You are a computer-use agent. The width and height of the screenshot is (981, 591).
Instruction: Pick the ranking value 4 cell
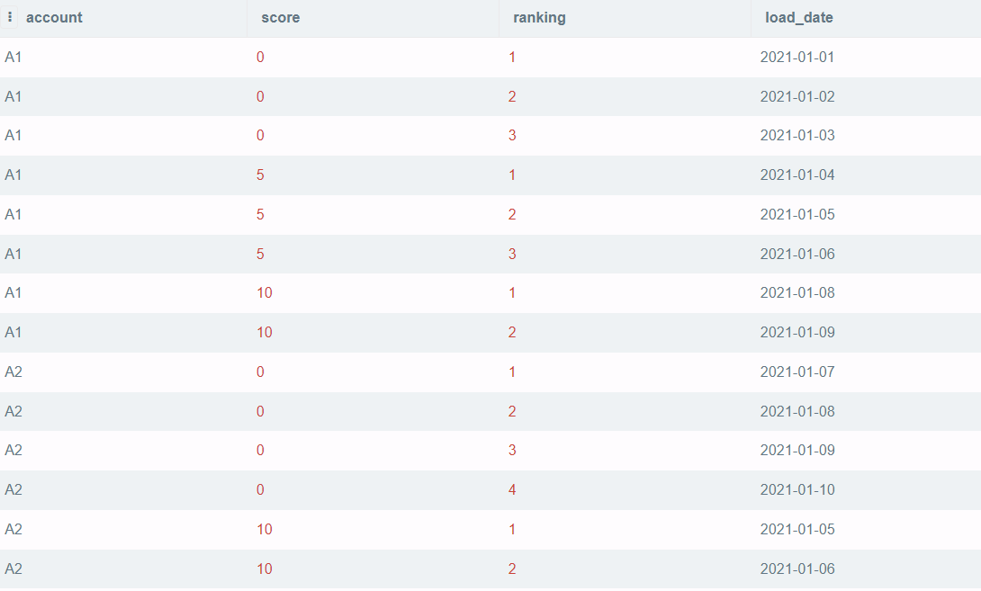click(x=512, y=489)
